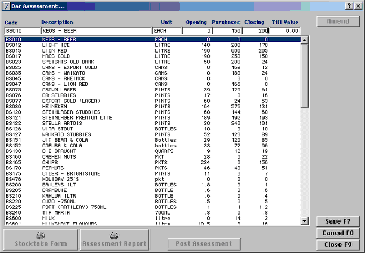Image resolution: width=365 pixels, height=253 pixels.
Task: Click the Amend button
Action: pyautogui.click(x=338, y=21)
